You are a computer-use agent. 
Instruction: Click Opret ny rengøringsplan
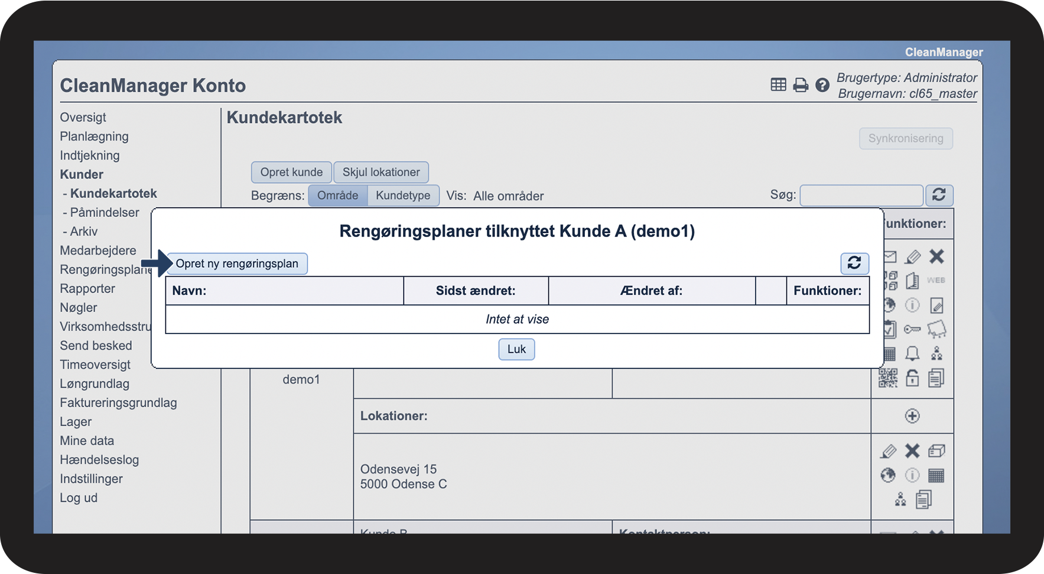click(x=237, y=264)
